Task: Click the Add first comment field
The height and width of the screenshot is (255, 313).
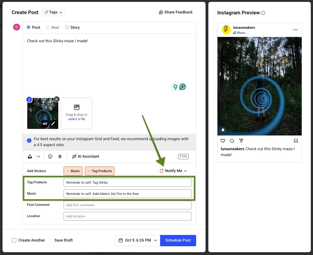Action: click(127, 205)
